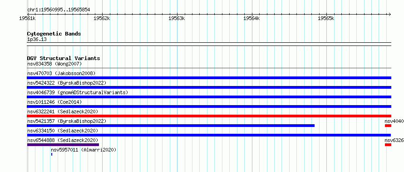Open the nsv1011246 (Coe2014) label
This screenshot has width=404, height=172.
click(54, 102)
